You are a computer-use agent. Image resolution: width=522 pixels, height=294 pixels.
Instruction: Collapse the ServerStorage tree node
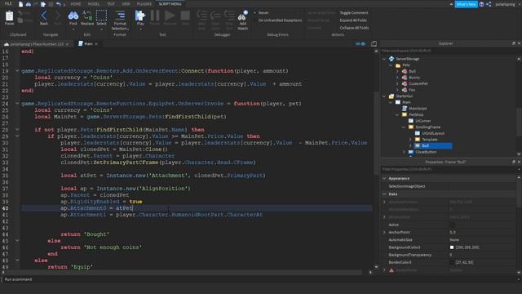click(384, 59)
